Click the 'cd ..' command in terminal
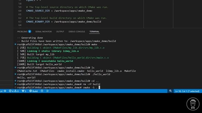Image resolution: width=202 pixels, height=113 pixels. (95, 81)
